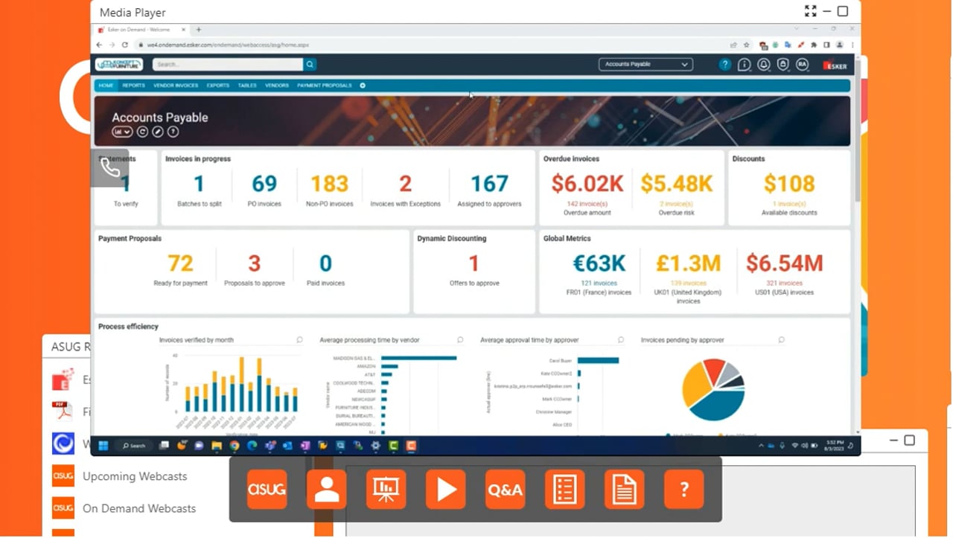Open the speaker bio person icon
The height and width of the screenshot is (538, 953).
pos(326,490)
